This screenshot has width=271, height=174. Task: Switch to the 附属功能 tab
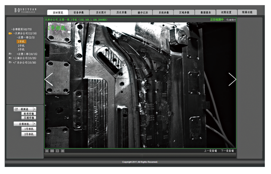247,12
